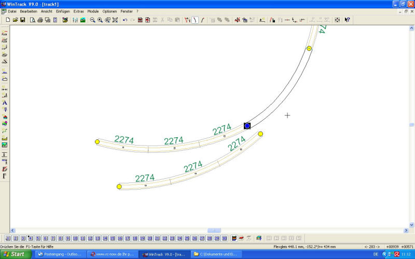415x259 pixels.
Task: Toggle layer 20 button
Action: (150, 238)
